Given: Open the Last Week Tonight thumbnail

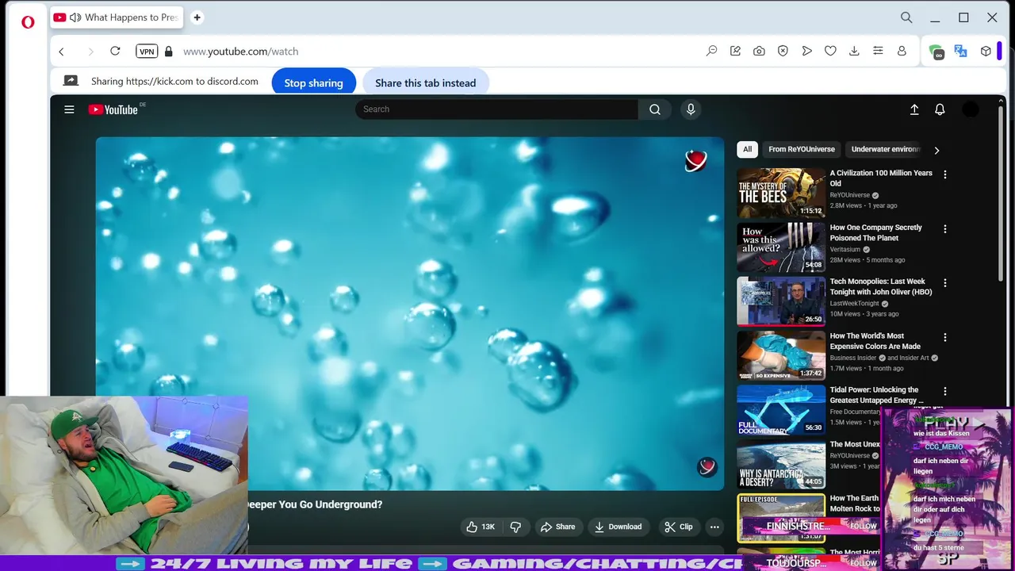Looking at the screenshot, I should tap(781, 301).
